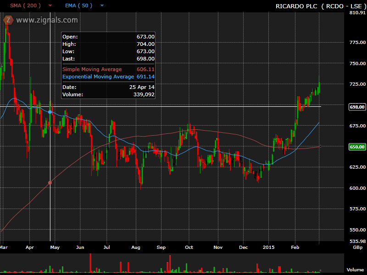Click the Jun label on the time axis
This screenshot has width=367, height=275.
click(80, 247)
